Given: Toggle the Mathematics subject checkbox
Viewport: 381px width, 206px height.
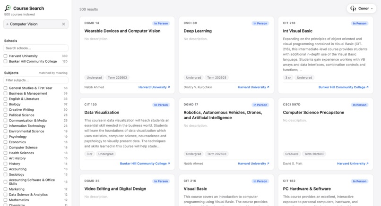Looking at the screenshot, I should [x=5, y=200].
